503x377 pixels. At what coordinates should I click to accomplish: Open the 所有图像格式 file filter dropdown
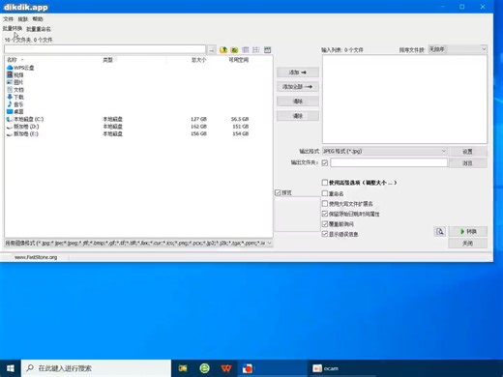[138, 243]
